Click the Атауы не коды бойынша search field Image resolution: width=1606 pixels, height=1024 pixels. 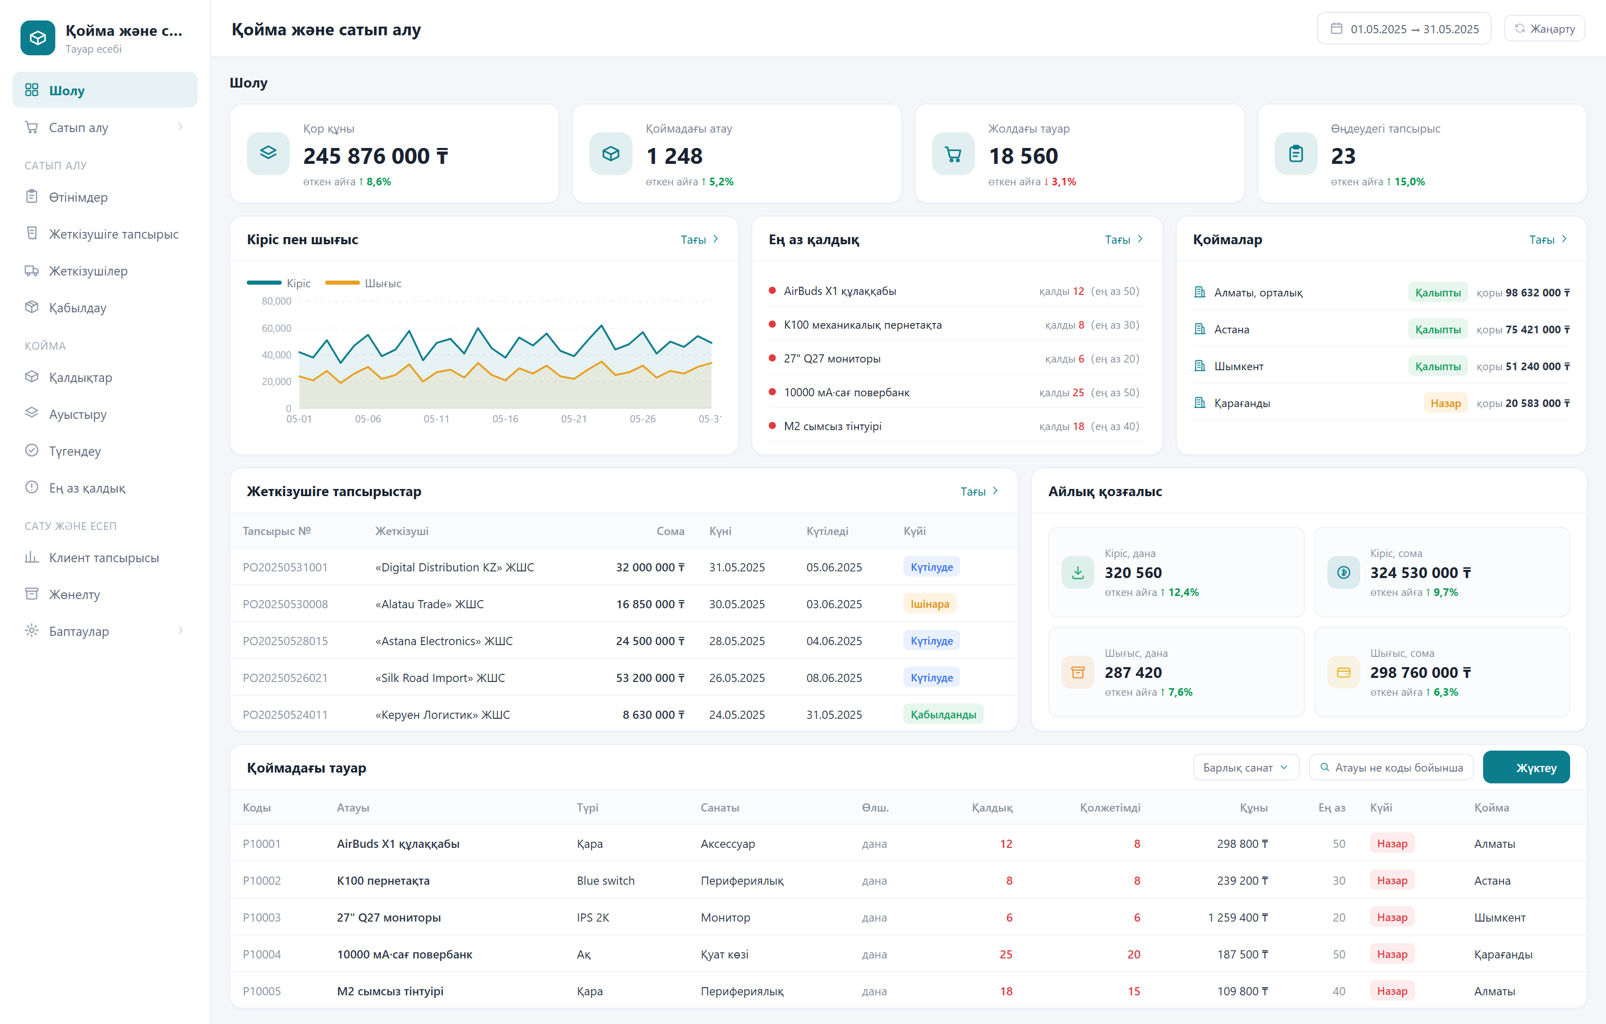click(1392, 767)
